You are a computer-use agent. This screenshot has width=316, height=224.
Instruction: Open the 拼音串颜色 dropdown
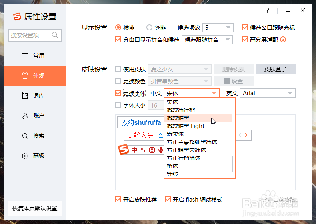point(180,81)
